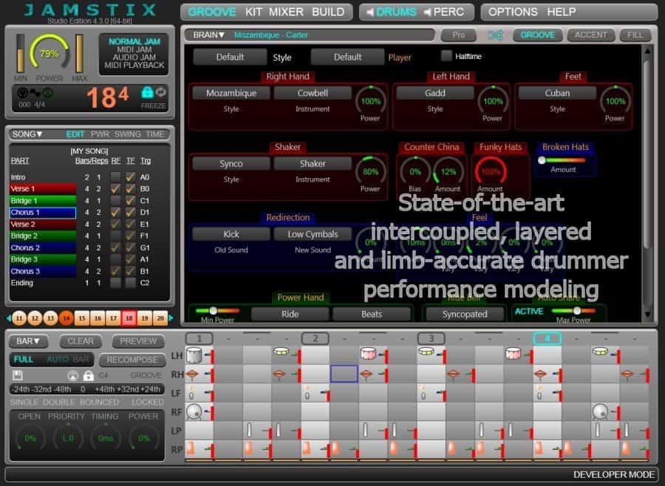Click the save disk icon in bar editor
The image size is (665, 486).
click(x=18, y=375)
